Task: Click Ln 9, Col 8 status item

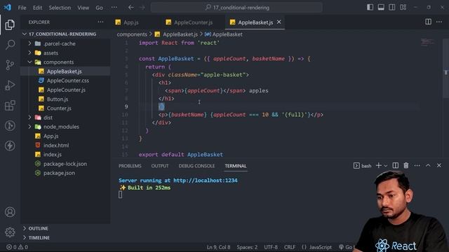Action: tap(218, 247)
